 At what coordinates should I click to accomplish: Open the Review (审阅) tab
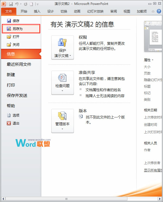pos(114,11)
